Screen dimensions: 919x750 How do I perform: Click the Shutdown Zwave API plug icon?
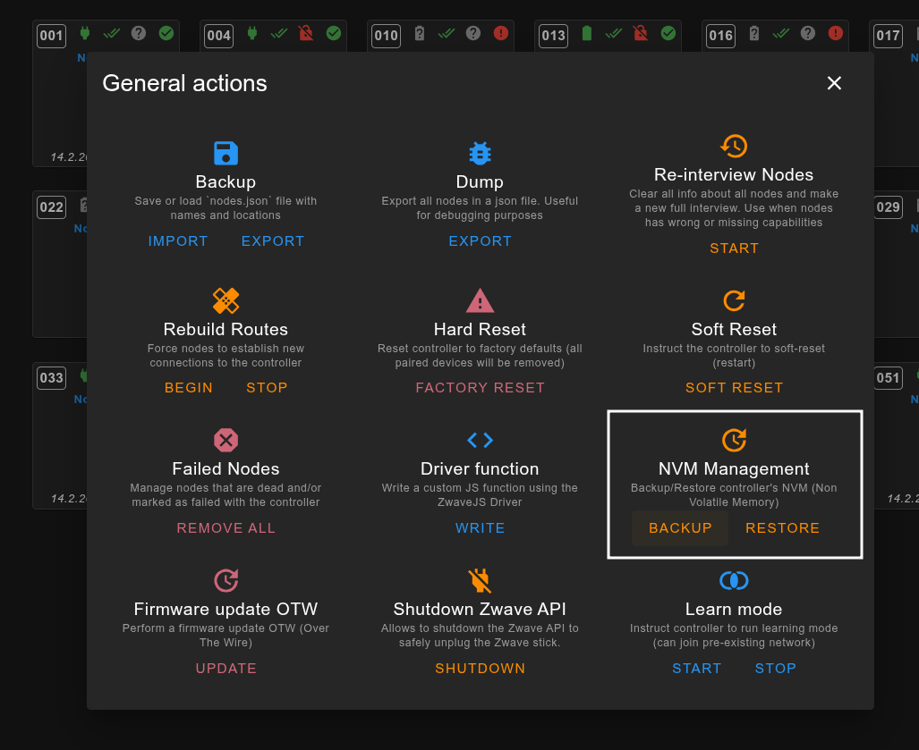pos(480,580)
